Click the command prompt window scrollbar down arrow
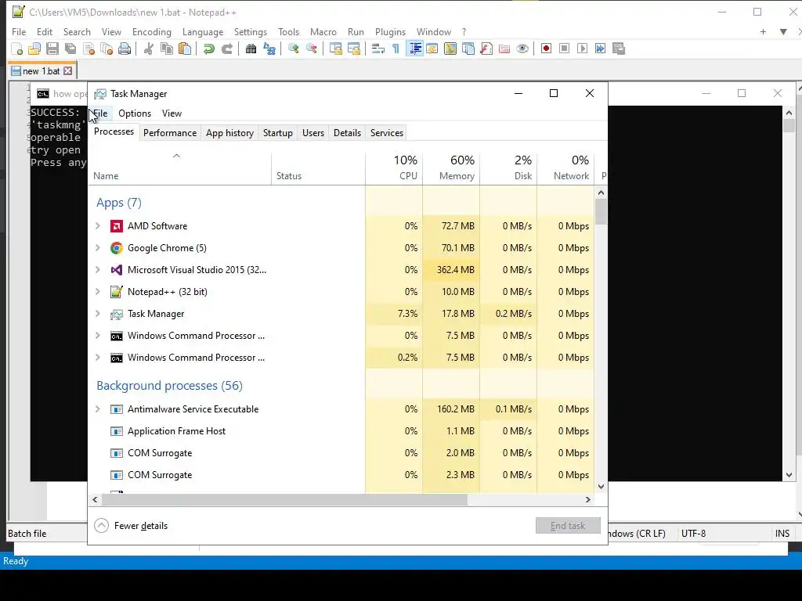This screenshot has width=802, height=601. 789,475
